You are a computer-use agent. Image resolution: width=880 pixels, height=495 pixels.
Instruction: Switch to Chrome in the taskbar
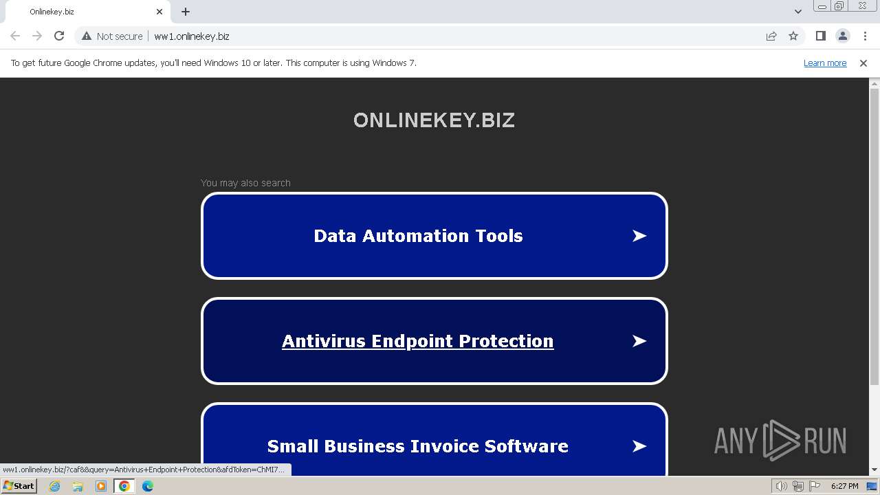click(x=124, y=486)
